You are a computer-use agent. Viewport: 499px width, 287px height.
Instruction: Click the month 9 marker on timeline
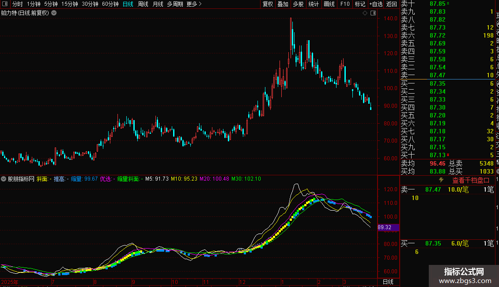coord(133,282)
